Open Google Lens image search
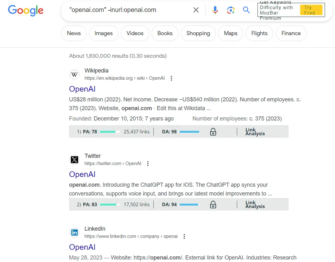The width and height of the screenshot is (335, 262). tap(231, 10)
